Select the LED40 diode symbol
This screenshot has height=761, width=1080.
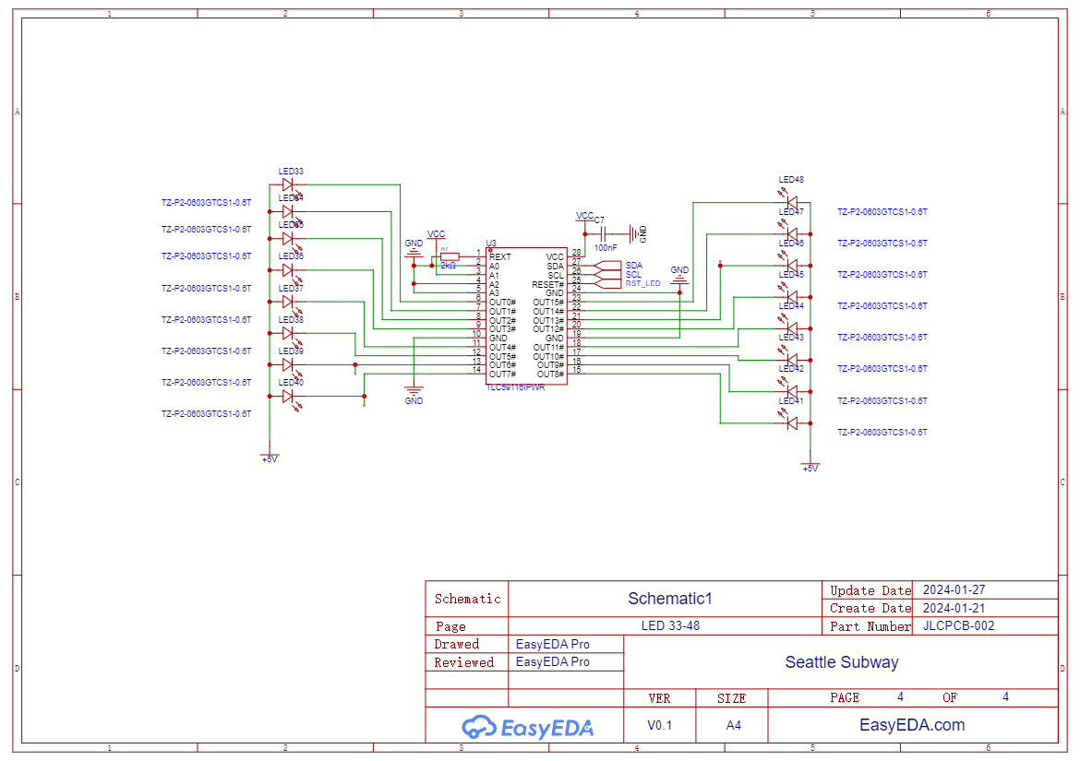(x=289, y=397)
